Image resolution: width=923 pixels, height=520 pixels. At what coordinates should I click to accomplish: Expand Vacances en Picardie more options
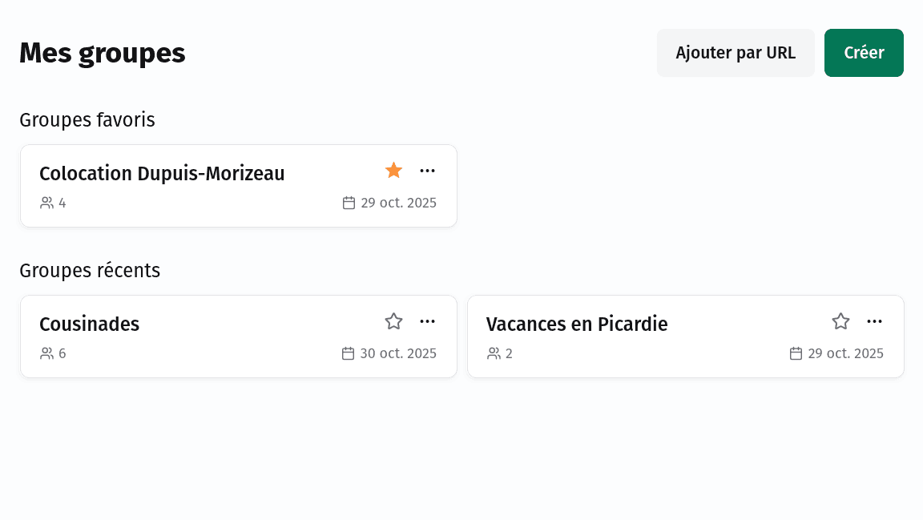tap(875, 321)
